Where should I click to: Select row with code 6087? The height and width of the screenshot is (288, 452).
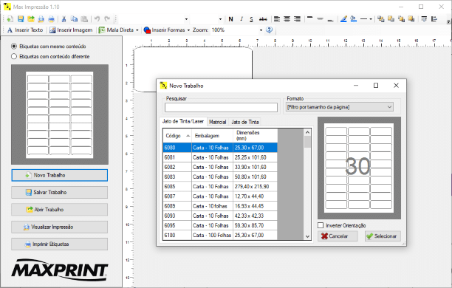pyautogui.click(x=220, y=196)
